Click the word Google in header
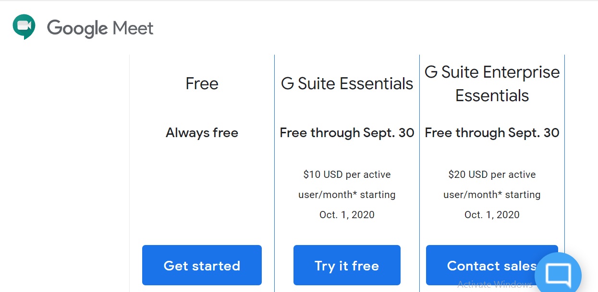This screenshot has height=292, width=598. pyautogui.click(x=78, y=28)
